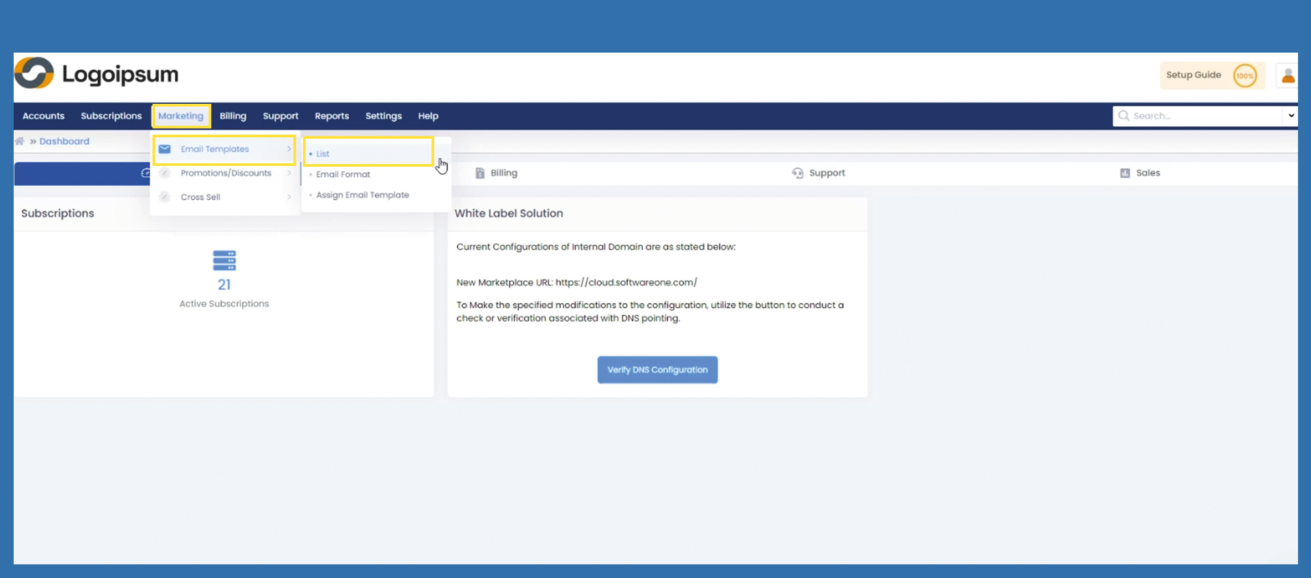Click the home icon in breadcrumb
The height and width of the screenshot is (578, 1311).
point(20,141)
